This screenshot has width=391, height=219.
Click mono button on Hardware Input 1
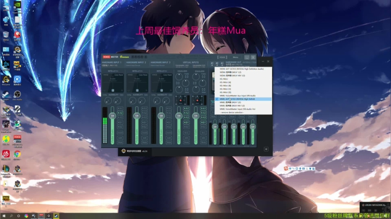[x=120, y=133]
